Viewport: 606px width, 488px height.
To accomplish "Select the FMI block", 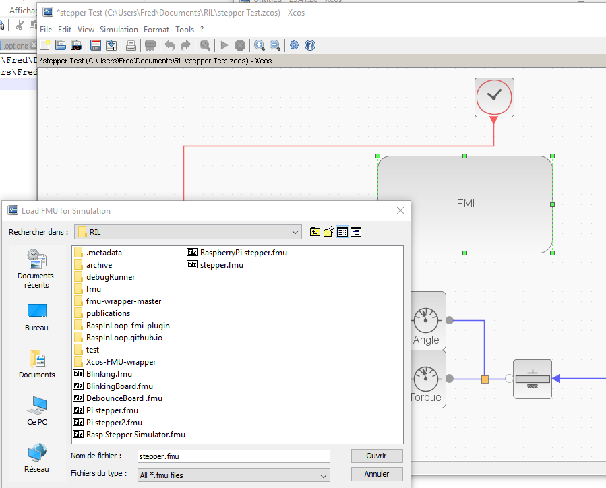I will pos(465,204).
